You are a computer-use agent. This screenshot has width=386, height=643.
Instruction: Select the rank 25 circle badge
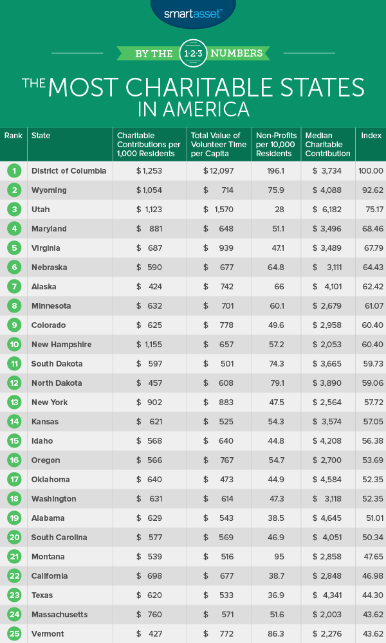tap(13, 634)
